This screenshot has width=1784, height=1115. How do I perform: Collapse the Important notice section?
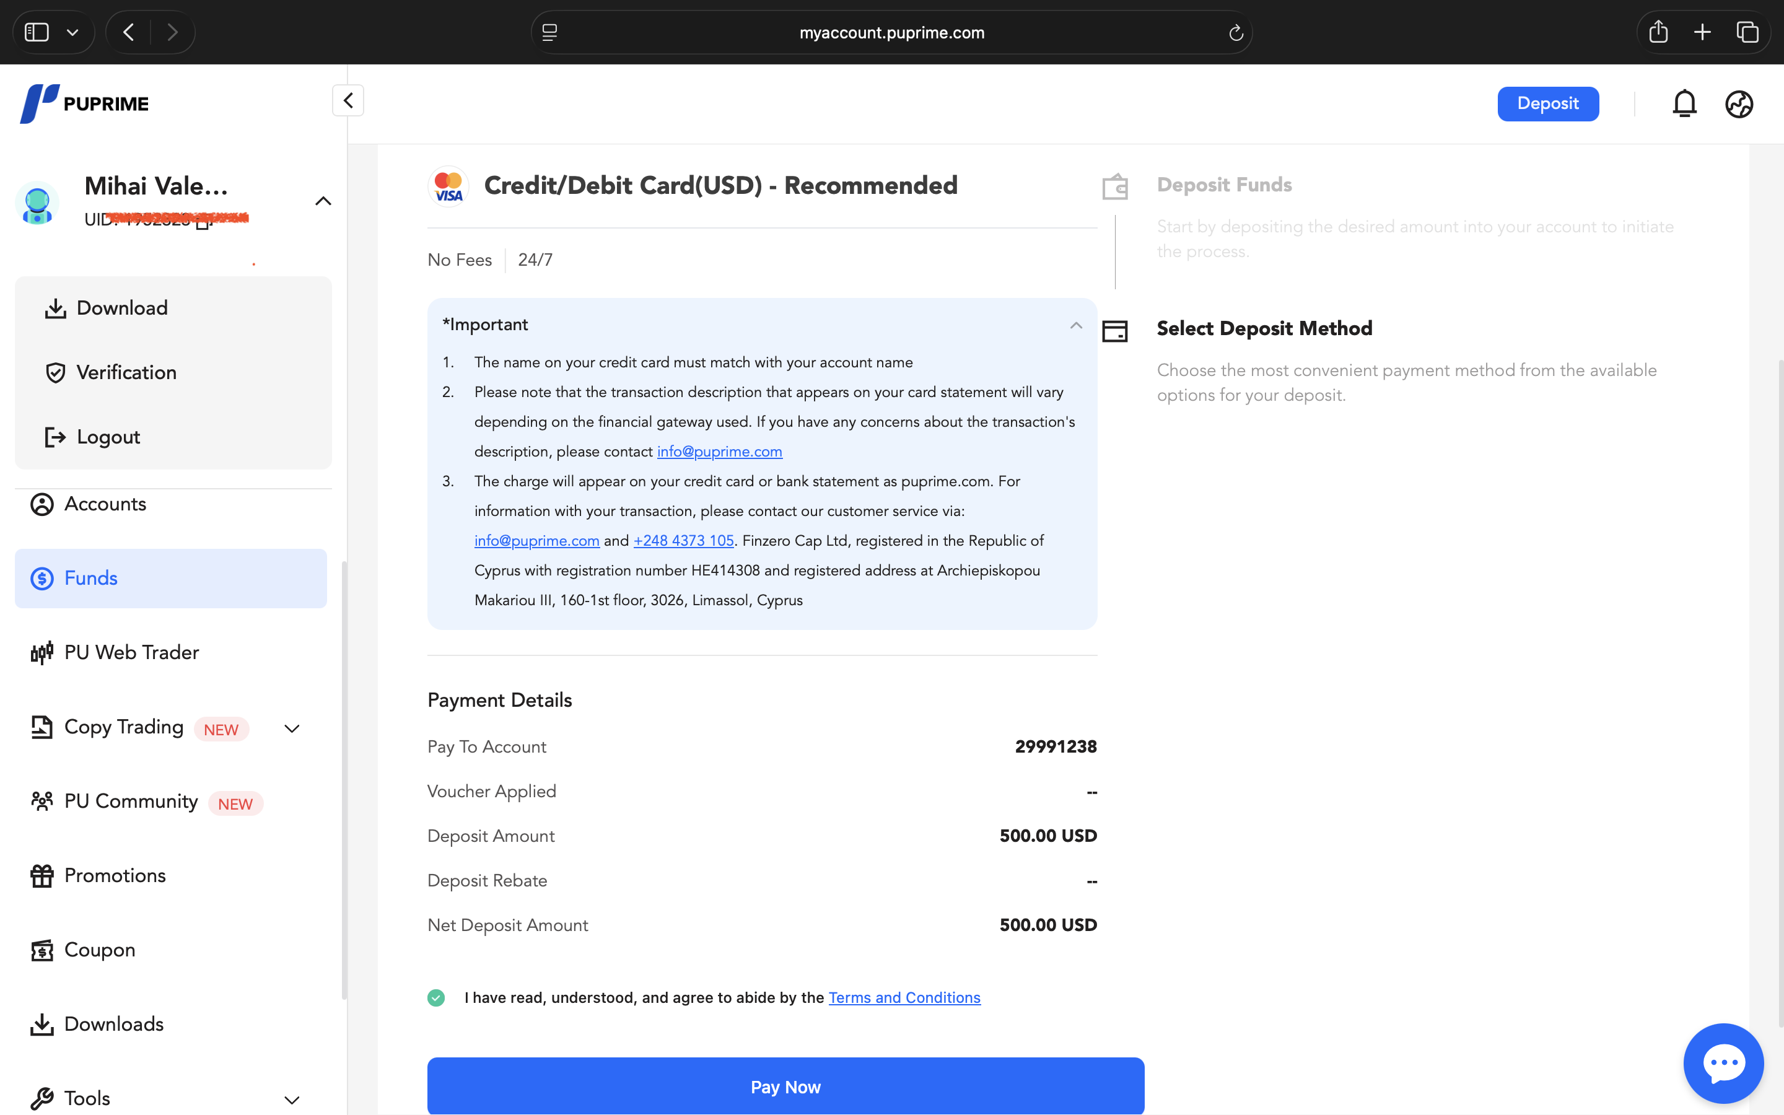pyautogui.click(x=1075, y=325)
